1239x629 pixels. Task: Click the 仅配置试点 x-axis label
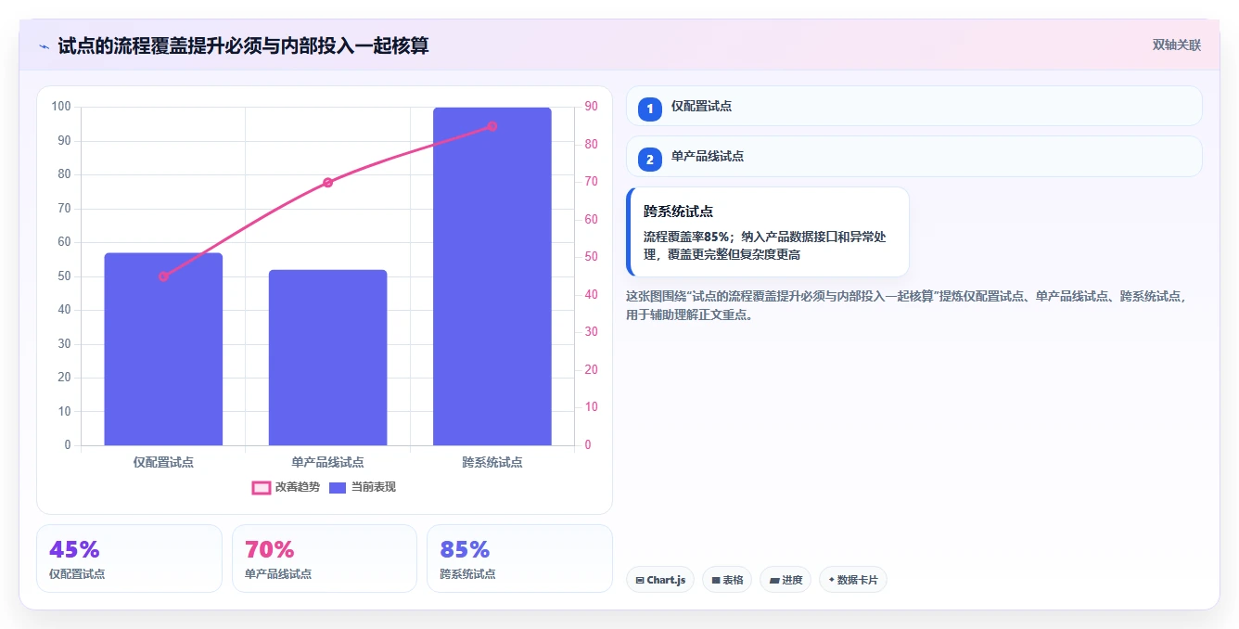[163, 462]
